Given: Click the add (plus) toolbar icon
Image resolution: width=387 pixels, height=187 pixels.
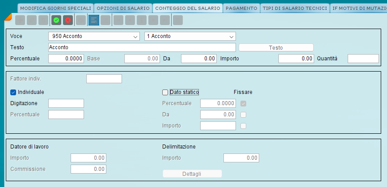Looking at the screenshot, I should pyautogui.click(x=20, y=20).
